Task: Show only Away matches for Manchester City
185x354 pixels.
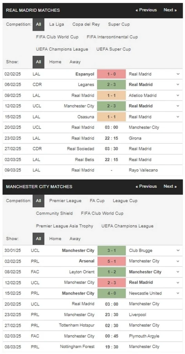Action: (x=75, y=239)
